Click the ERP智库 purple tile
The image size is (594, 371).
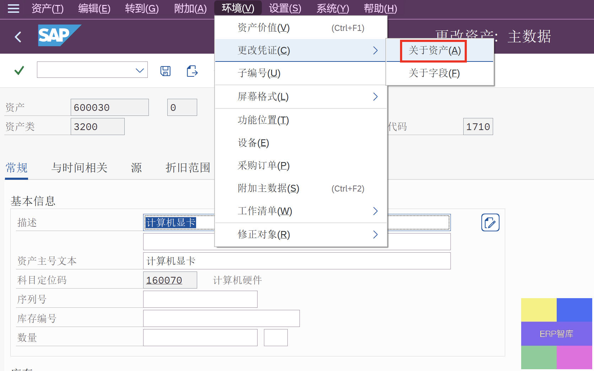point(556,334)
